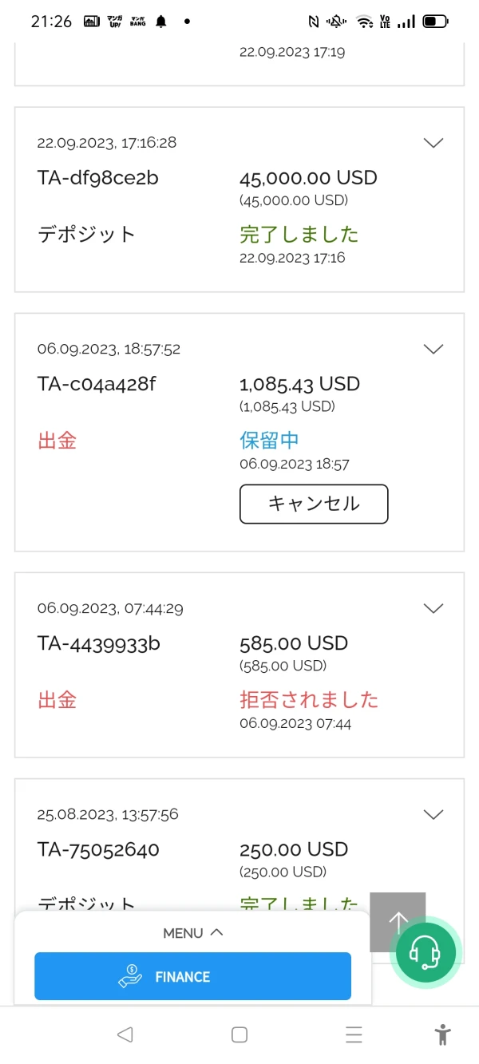
Task: Expand the pending withdrawal TA-c04a428f details
Action: pyautogui.click(x=433, y=349)
